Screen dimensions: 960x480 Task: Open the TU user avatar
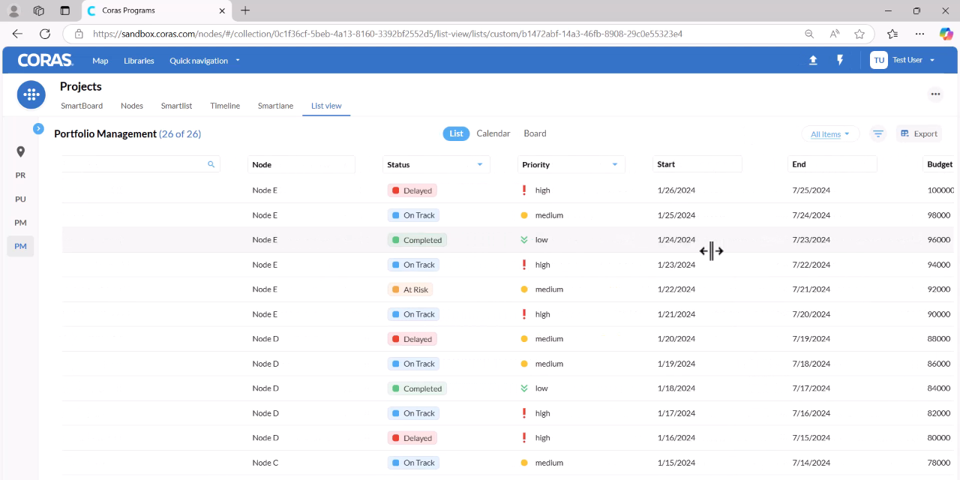coord(879,60)
